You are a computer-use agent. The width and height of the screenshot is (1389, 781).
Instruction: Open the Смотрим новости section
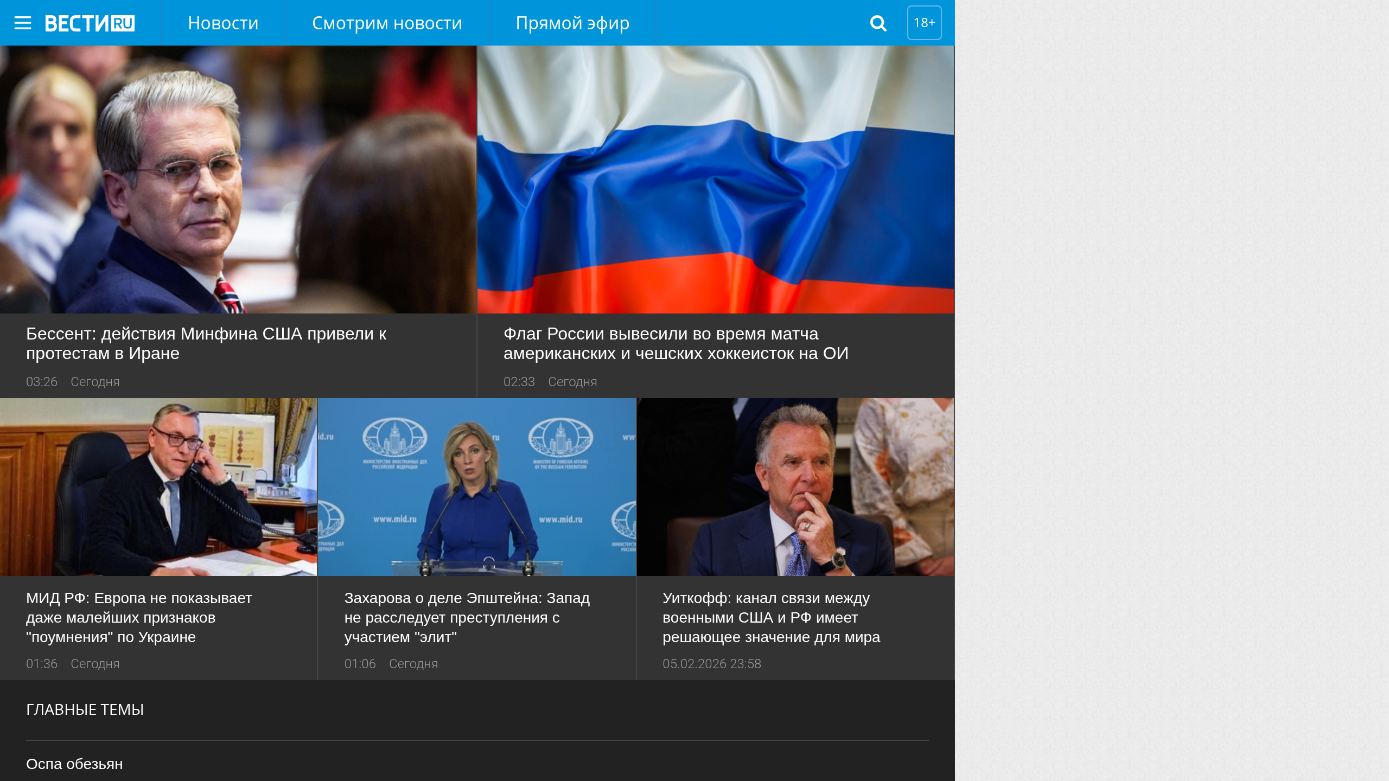click(386, 23)
